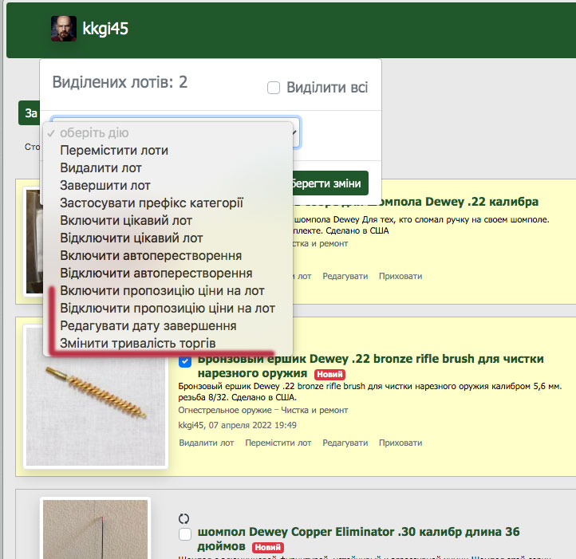Open the bronze brush lot thumbnail

(96, 396)
